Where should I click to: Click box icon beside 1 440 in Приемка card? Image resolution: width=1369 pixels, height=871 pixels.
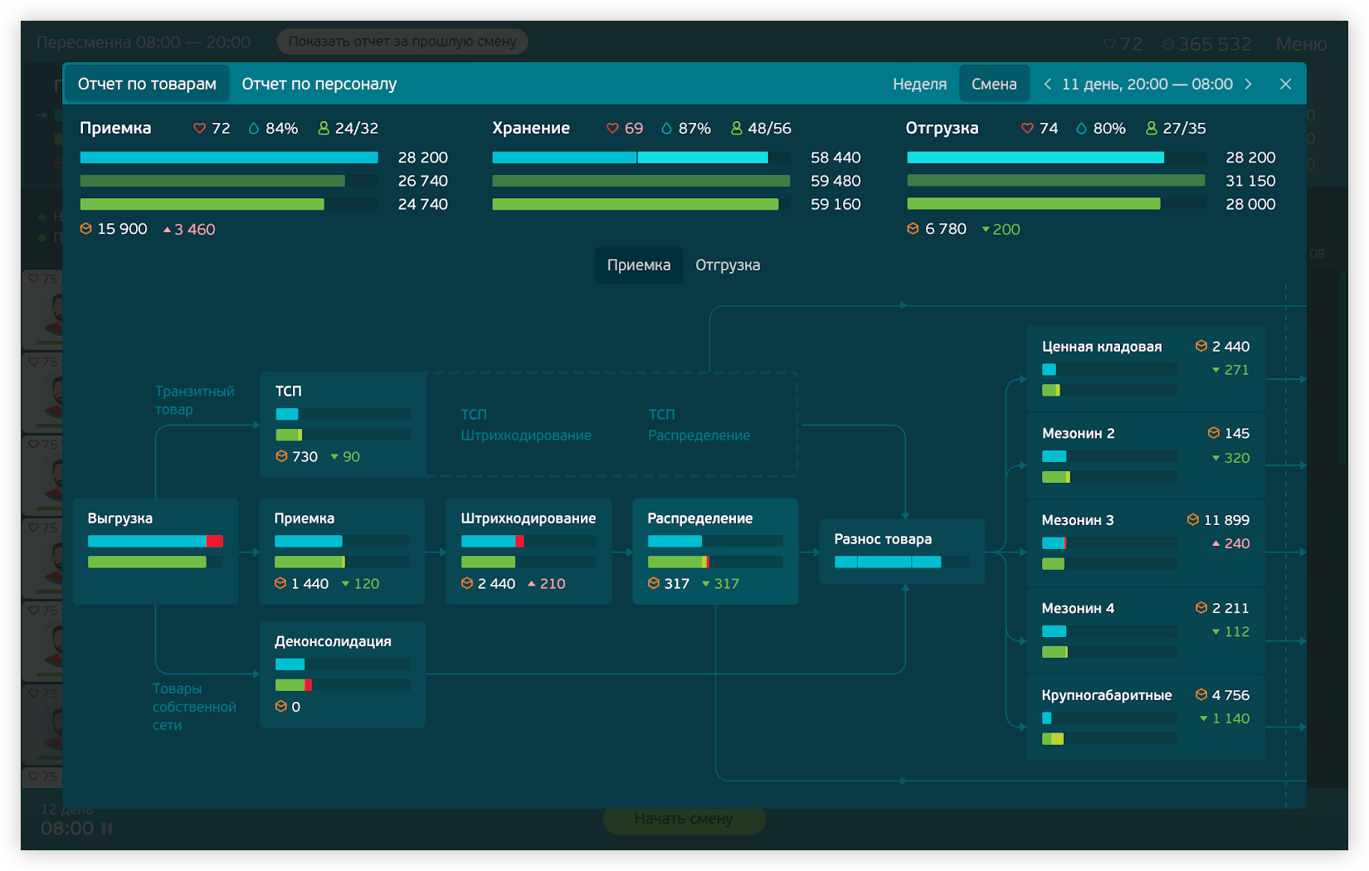(280, 583)
